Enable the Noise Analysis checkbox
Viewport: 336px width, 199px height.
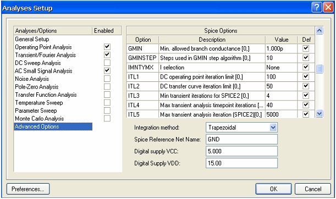tap(107, 79)
